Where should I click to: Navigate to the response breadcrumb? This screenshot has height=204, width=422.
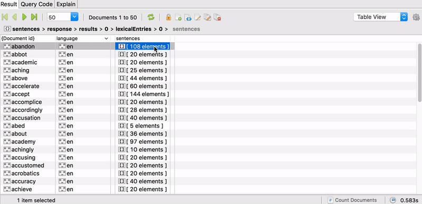click(x=60, y=29)
